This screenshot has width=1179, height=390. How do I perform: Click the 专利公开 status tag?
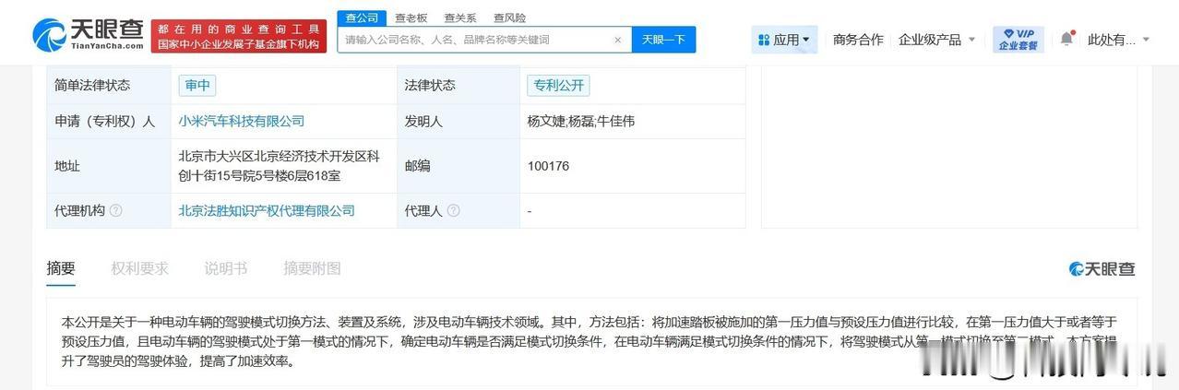558,86
